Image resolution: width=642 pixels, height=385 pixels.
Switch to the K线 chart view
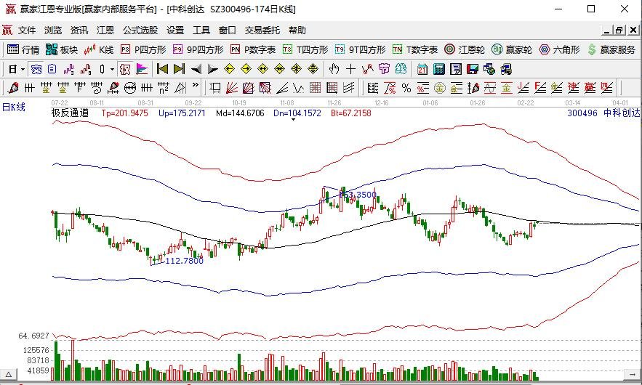(x=98, y=49)
